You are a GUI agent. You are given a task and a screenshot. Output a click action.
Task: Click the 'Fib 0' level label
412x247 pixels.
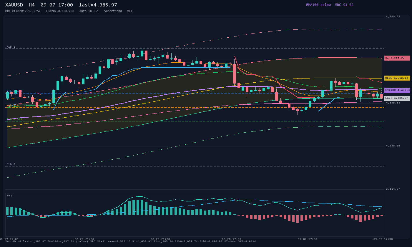click(11, 164)
